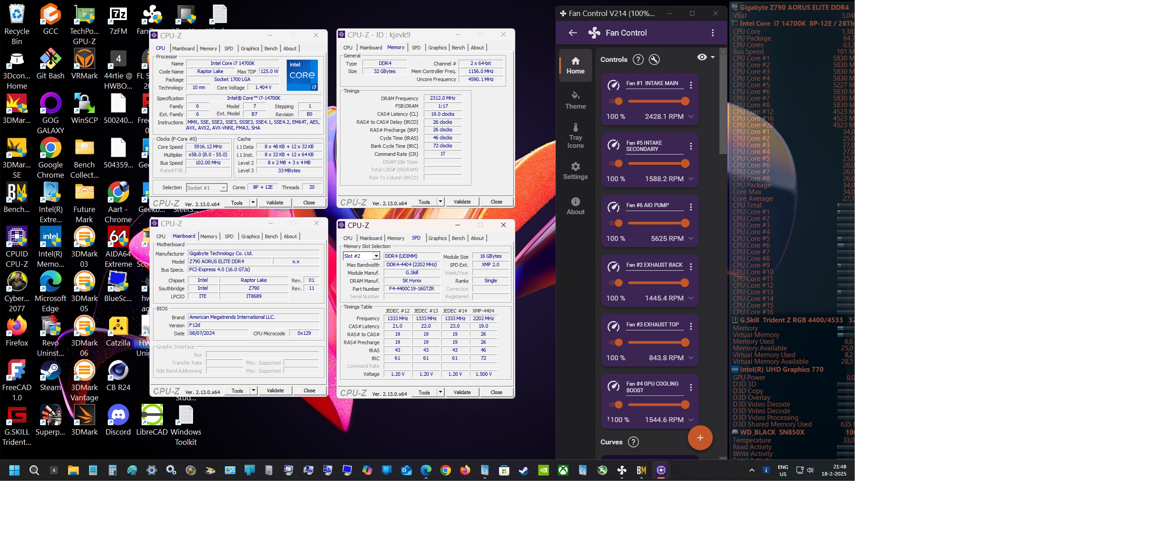Toggle manual control switch for Fan #6 AIO PUMP
1153x549 pixels.
tap(616, 223)
